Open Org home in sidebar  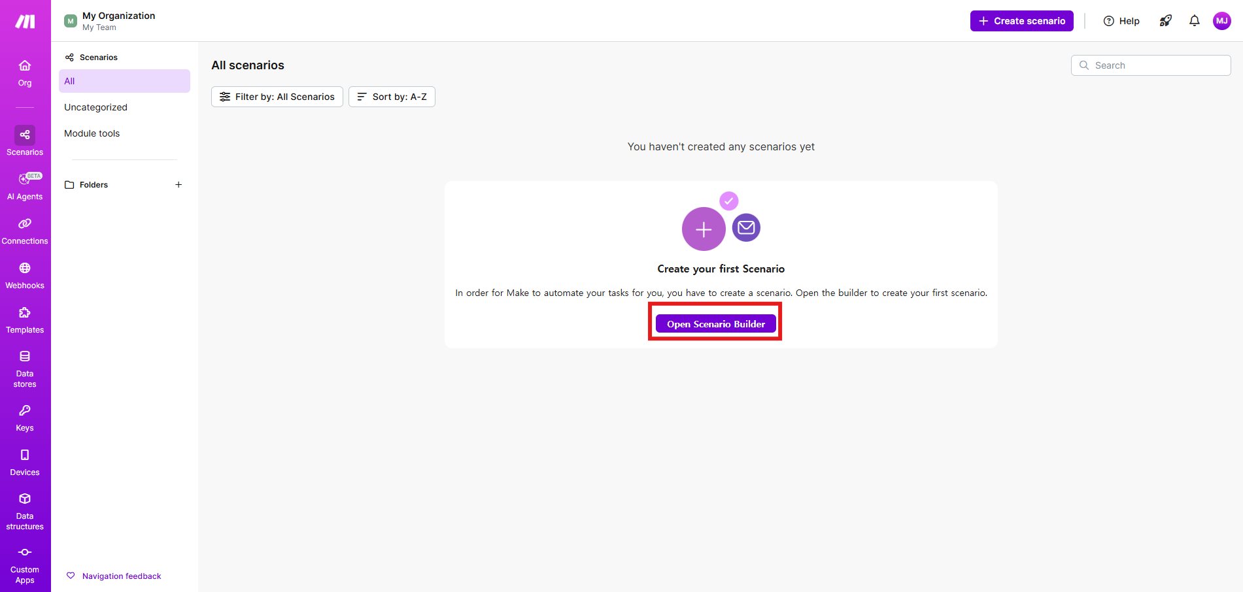coord(25,73)
